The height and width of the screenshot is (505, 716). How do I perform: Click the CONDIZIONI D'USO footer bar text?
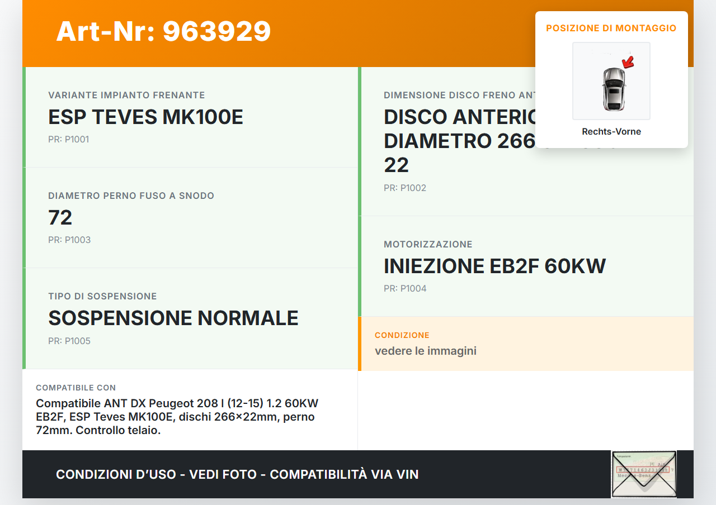click(x=237, y=474)
